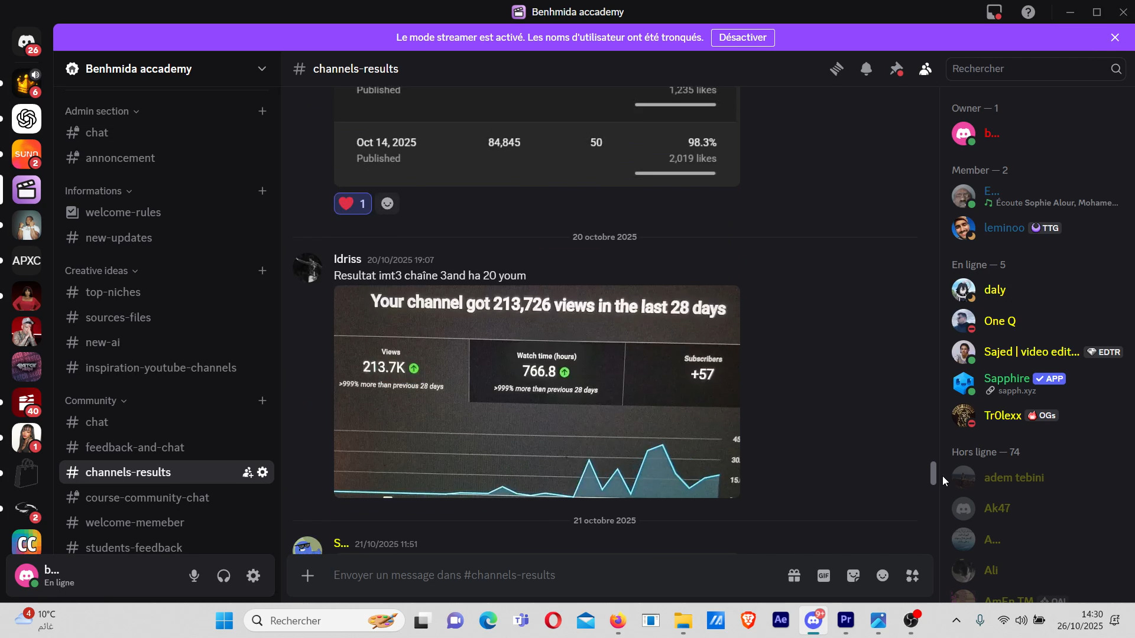Toggle headphone deafen button
The width and height of the screenshot is (1135, 638).
(x=223, y=576)
